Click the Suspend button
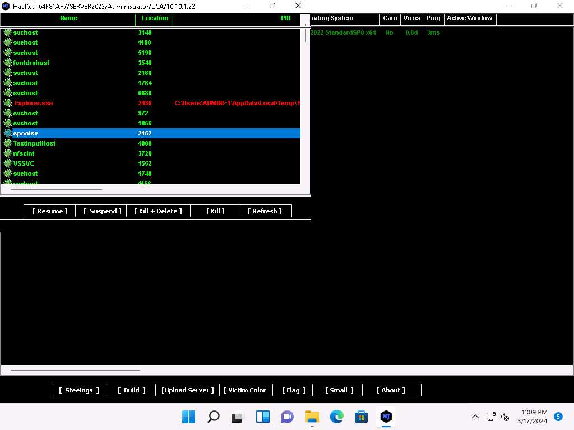This screenshot has width=574, height=430. 102,211
